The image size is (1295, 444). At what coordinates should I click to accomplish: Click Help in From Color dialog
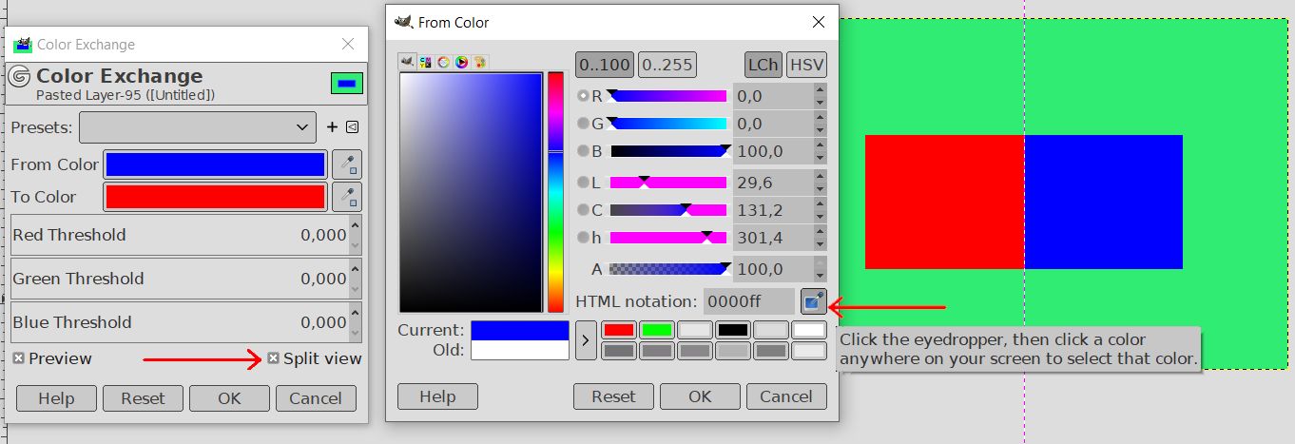tap(437, 396)
